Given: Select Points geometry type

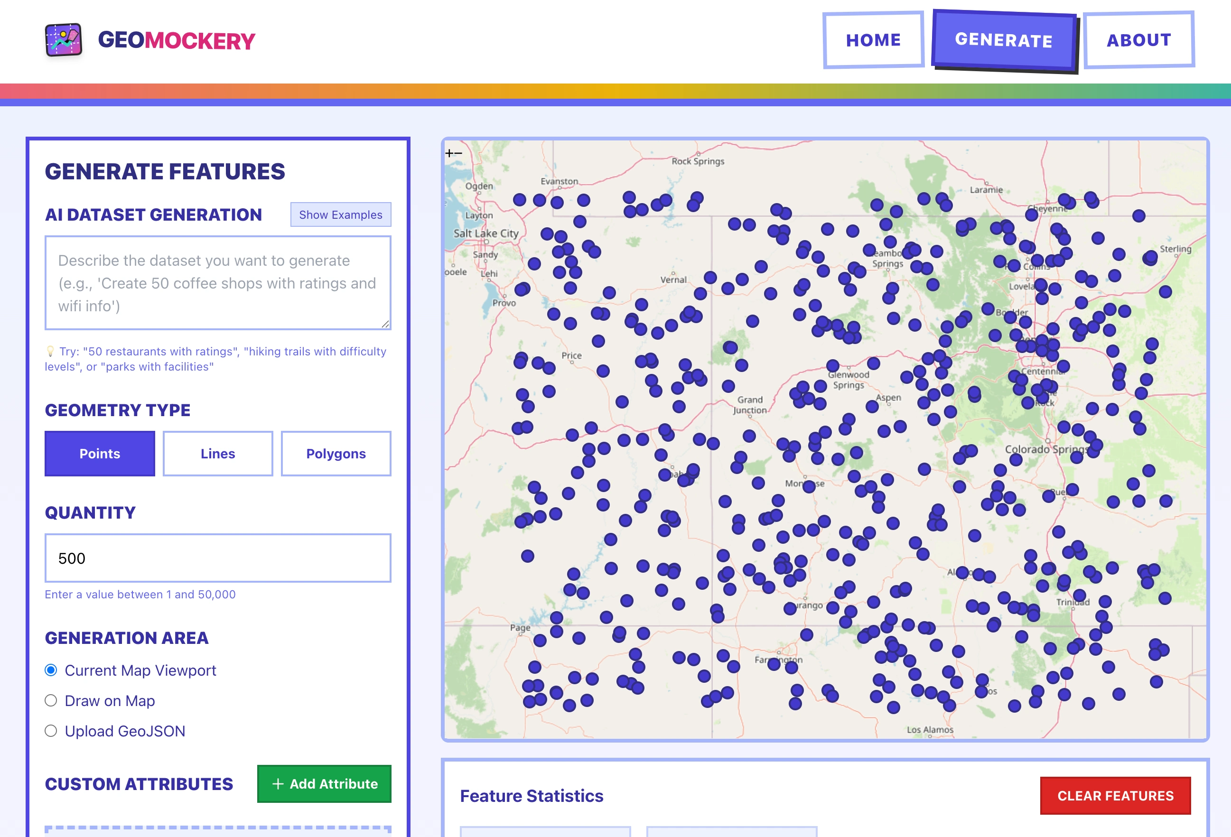Looking at the screenshot, I should [x=100, y=454].
